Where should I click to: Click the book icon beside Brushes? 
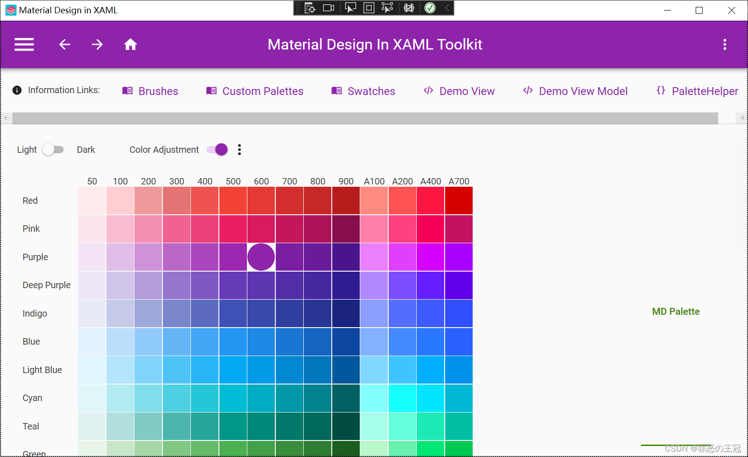128,91
